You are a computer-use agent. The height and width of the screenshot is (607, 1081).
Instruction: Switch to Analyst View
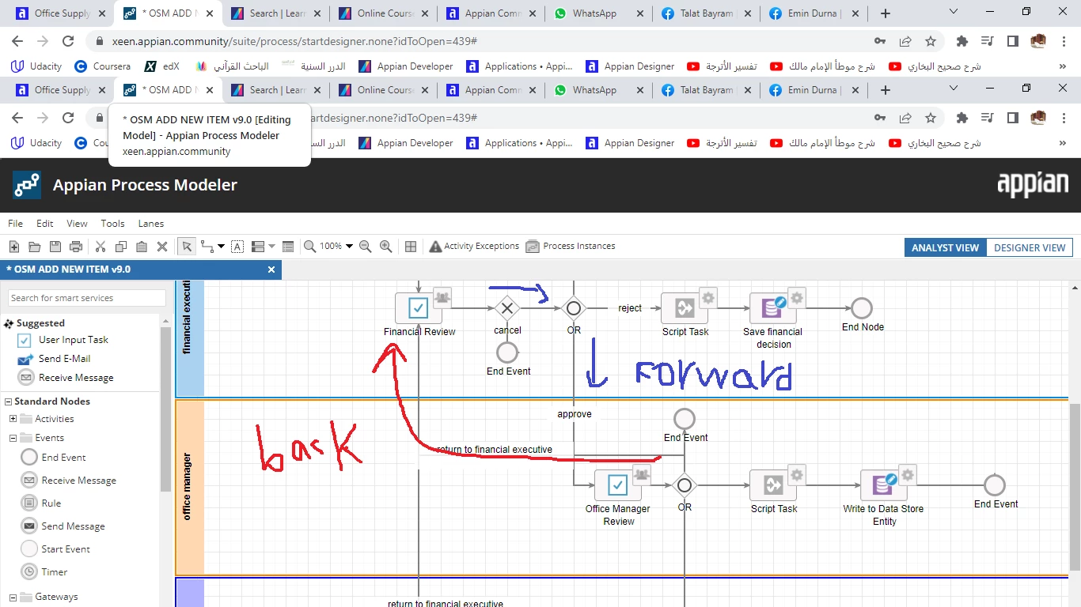point(945,247)
